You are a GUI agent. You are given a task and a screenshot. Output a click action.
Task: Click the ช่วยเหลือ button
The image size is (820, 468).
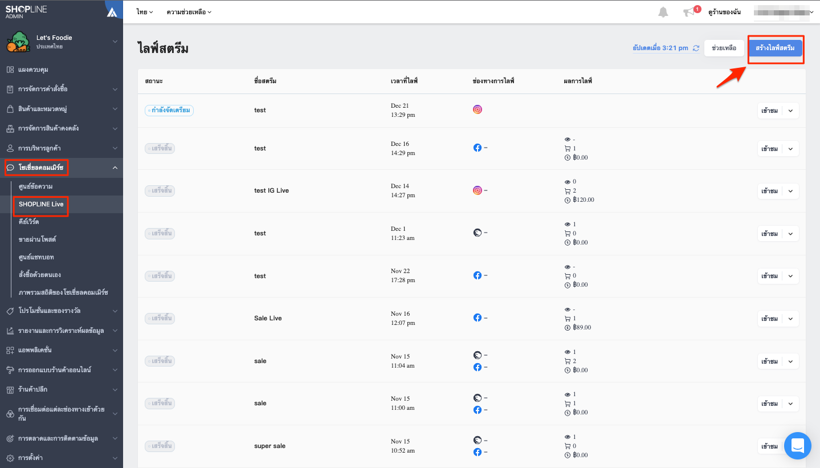click(724, 48)
